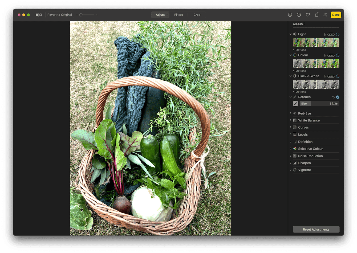Viewport: 357px width, 253px height.
Task: Open the more options ellipsis icon
Action: coord(299,15)
